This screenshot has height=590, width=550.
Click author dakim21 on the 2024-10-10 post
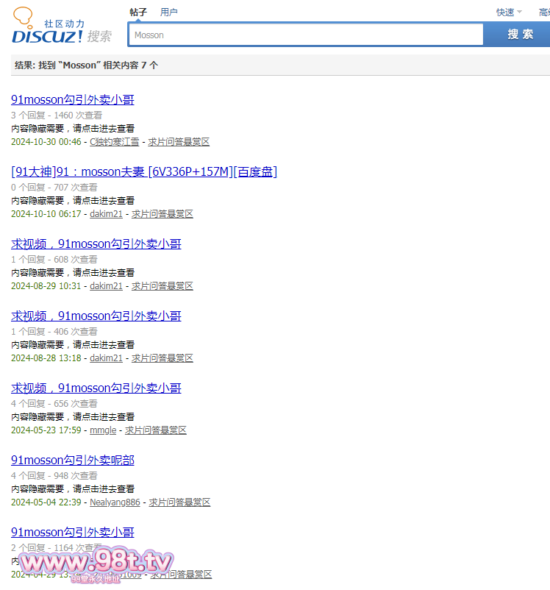(106, 214)
